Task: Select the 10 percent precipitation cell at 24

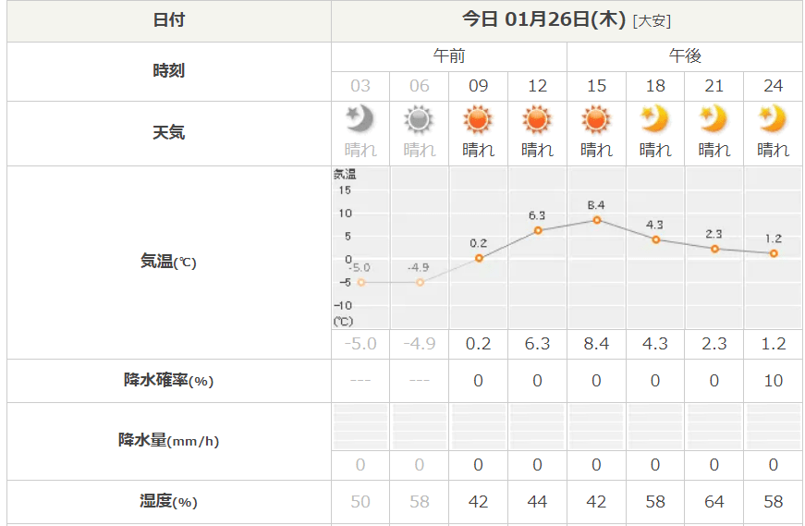Action: click(774, 381)
